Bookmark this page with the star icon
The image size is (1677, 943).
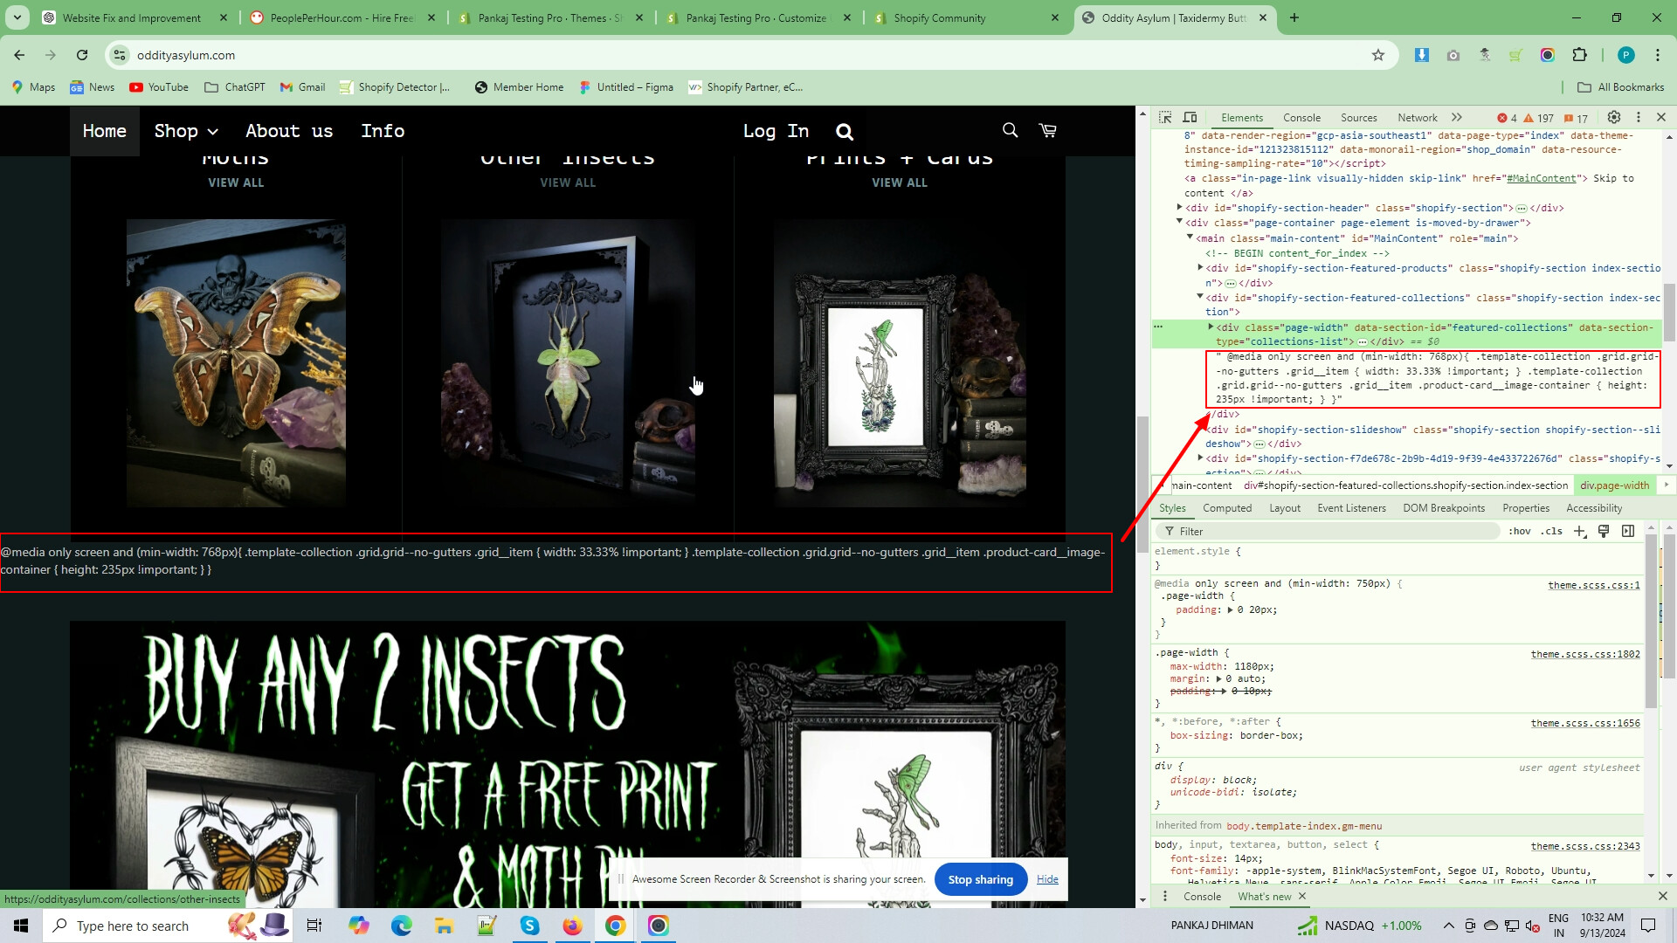pyautogui.click(x=1378, y=55)
